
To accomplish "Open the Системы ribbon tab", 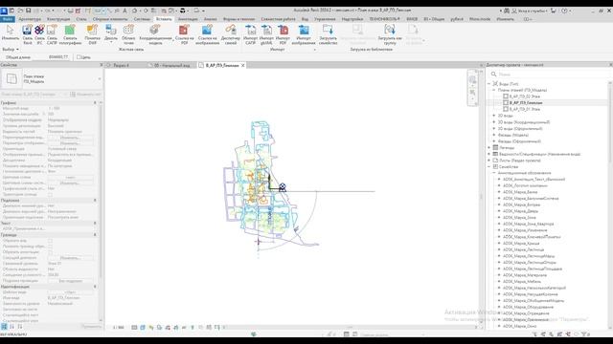I will pos(142,19).
